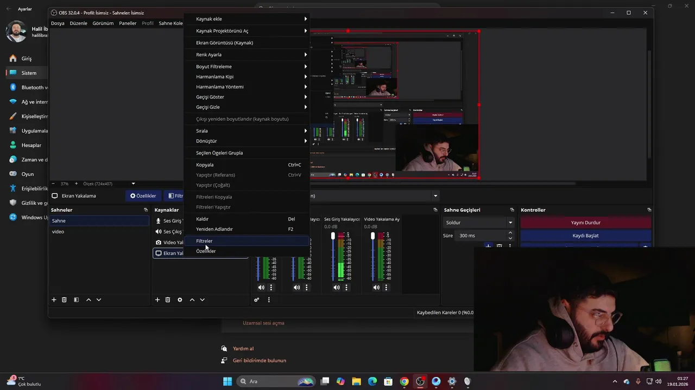Open options dots for Video Yakalama Ay channel
Screen dimensions: 695x390
click(386, 288)
